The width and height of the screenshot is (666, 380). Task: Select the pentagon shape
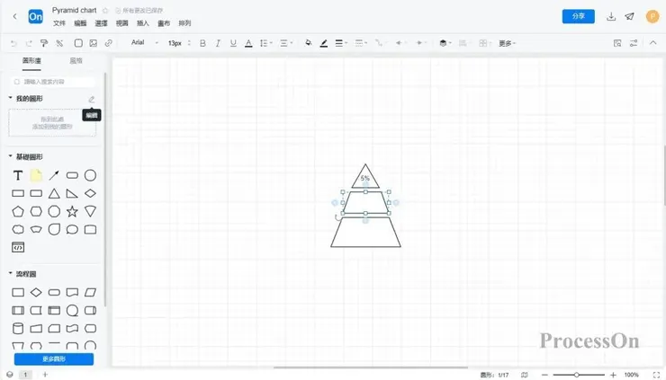point(18,211)
